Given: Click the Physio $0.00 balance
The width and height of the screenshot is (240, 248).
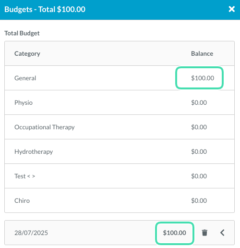Looking at the screenshot, I should pos(199,102).
